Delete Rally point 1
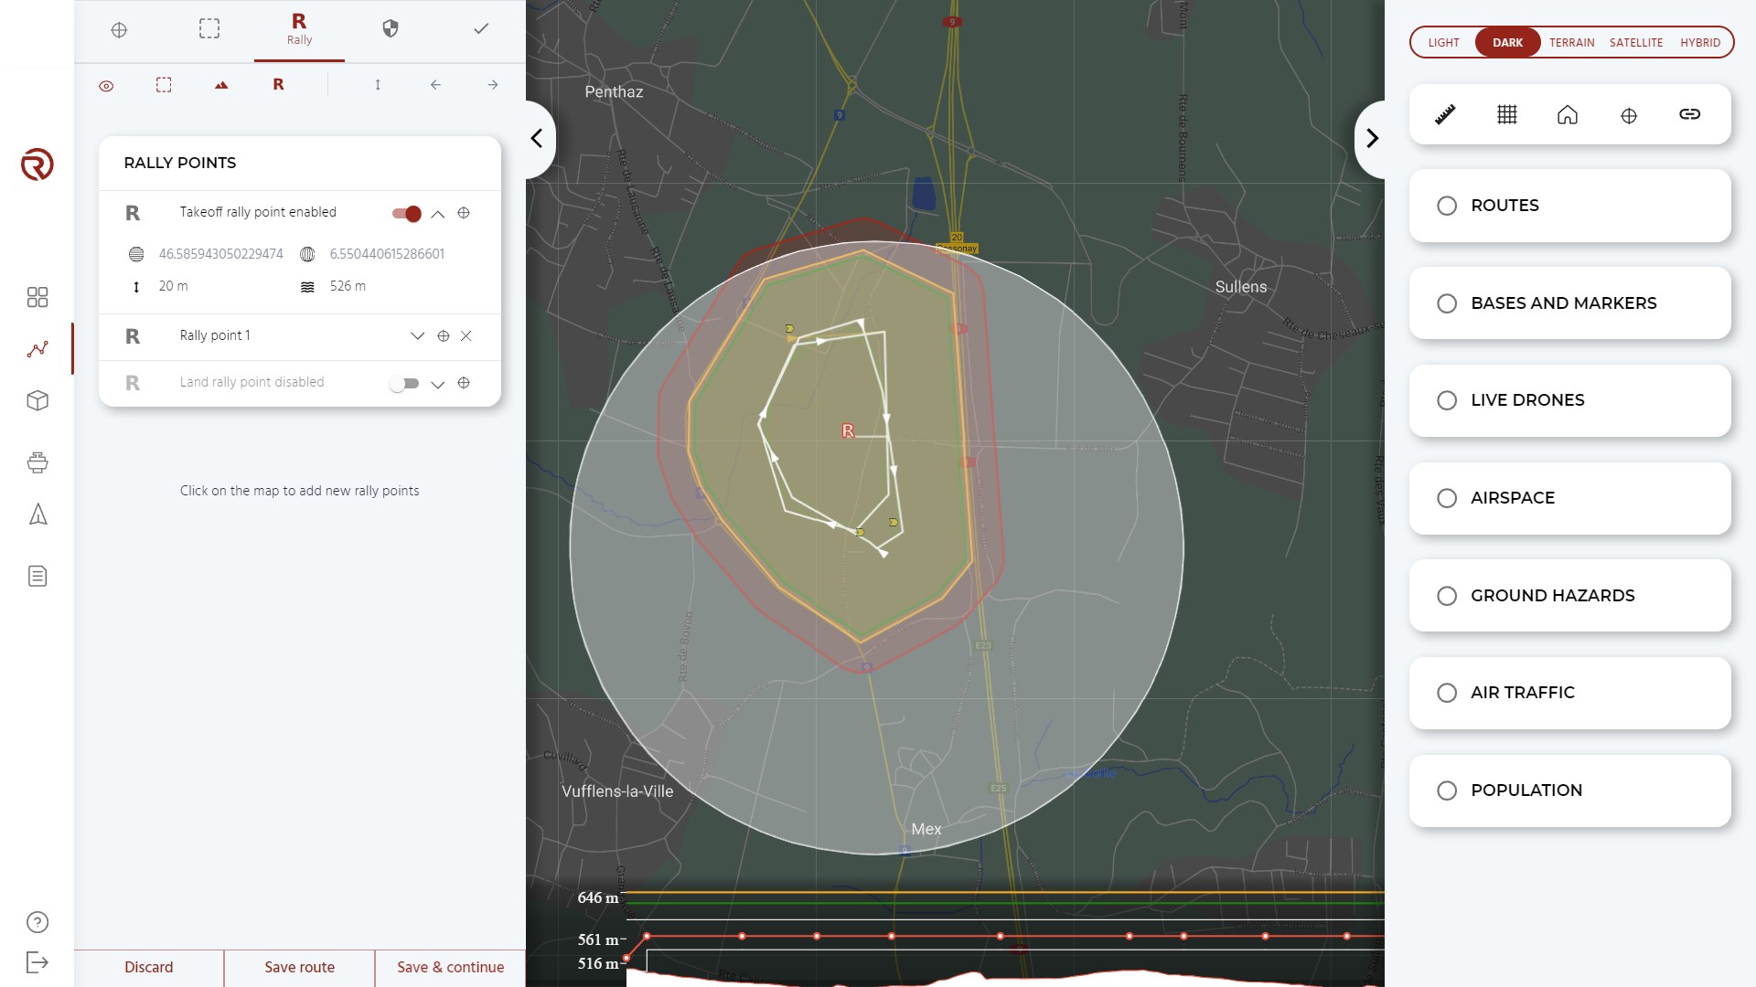This screenshot has width=1756, height=987. (x=466, y=336)
